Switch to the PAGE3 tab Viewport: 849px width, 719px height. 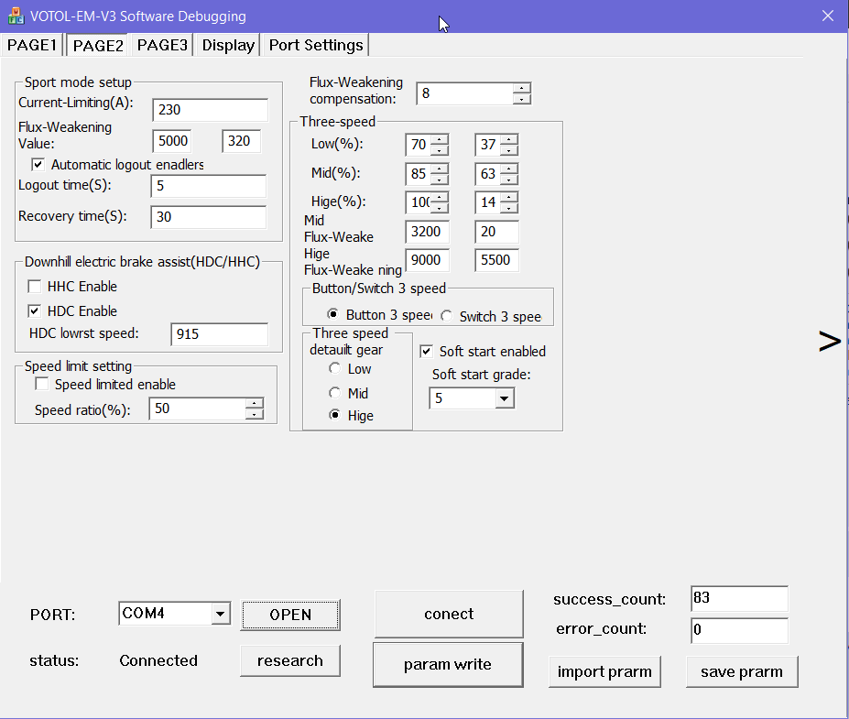[162, 45]
